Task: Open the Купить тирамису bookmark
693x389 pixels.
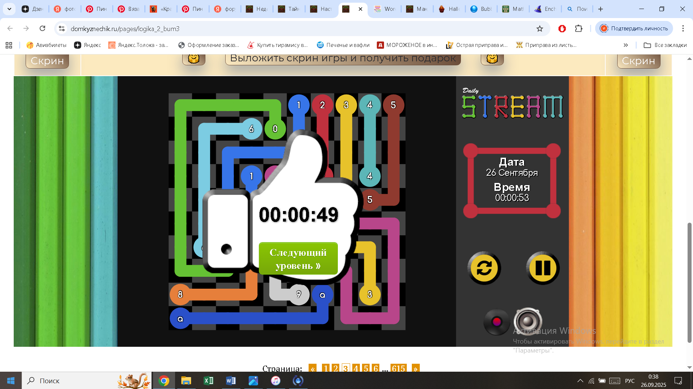Action: (x=277, y=45)
